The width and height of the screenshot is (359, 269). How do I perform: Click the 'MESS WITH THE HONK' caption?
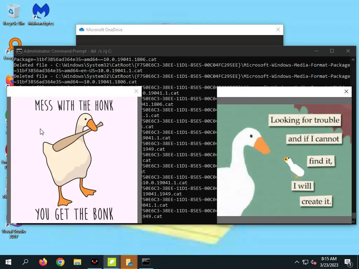(74, 105)
